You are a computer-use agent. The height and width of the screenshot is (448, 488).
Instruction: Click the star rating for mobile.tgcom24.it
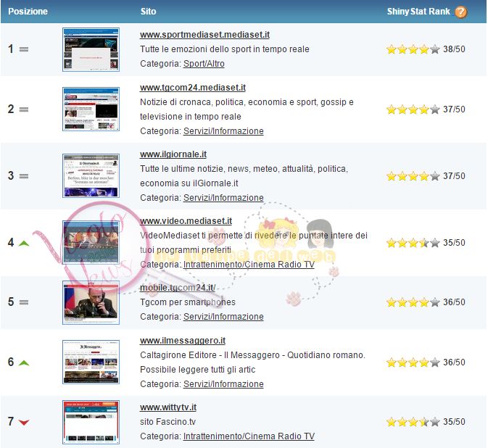[413, 302]
